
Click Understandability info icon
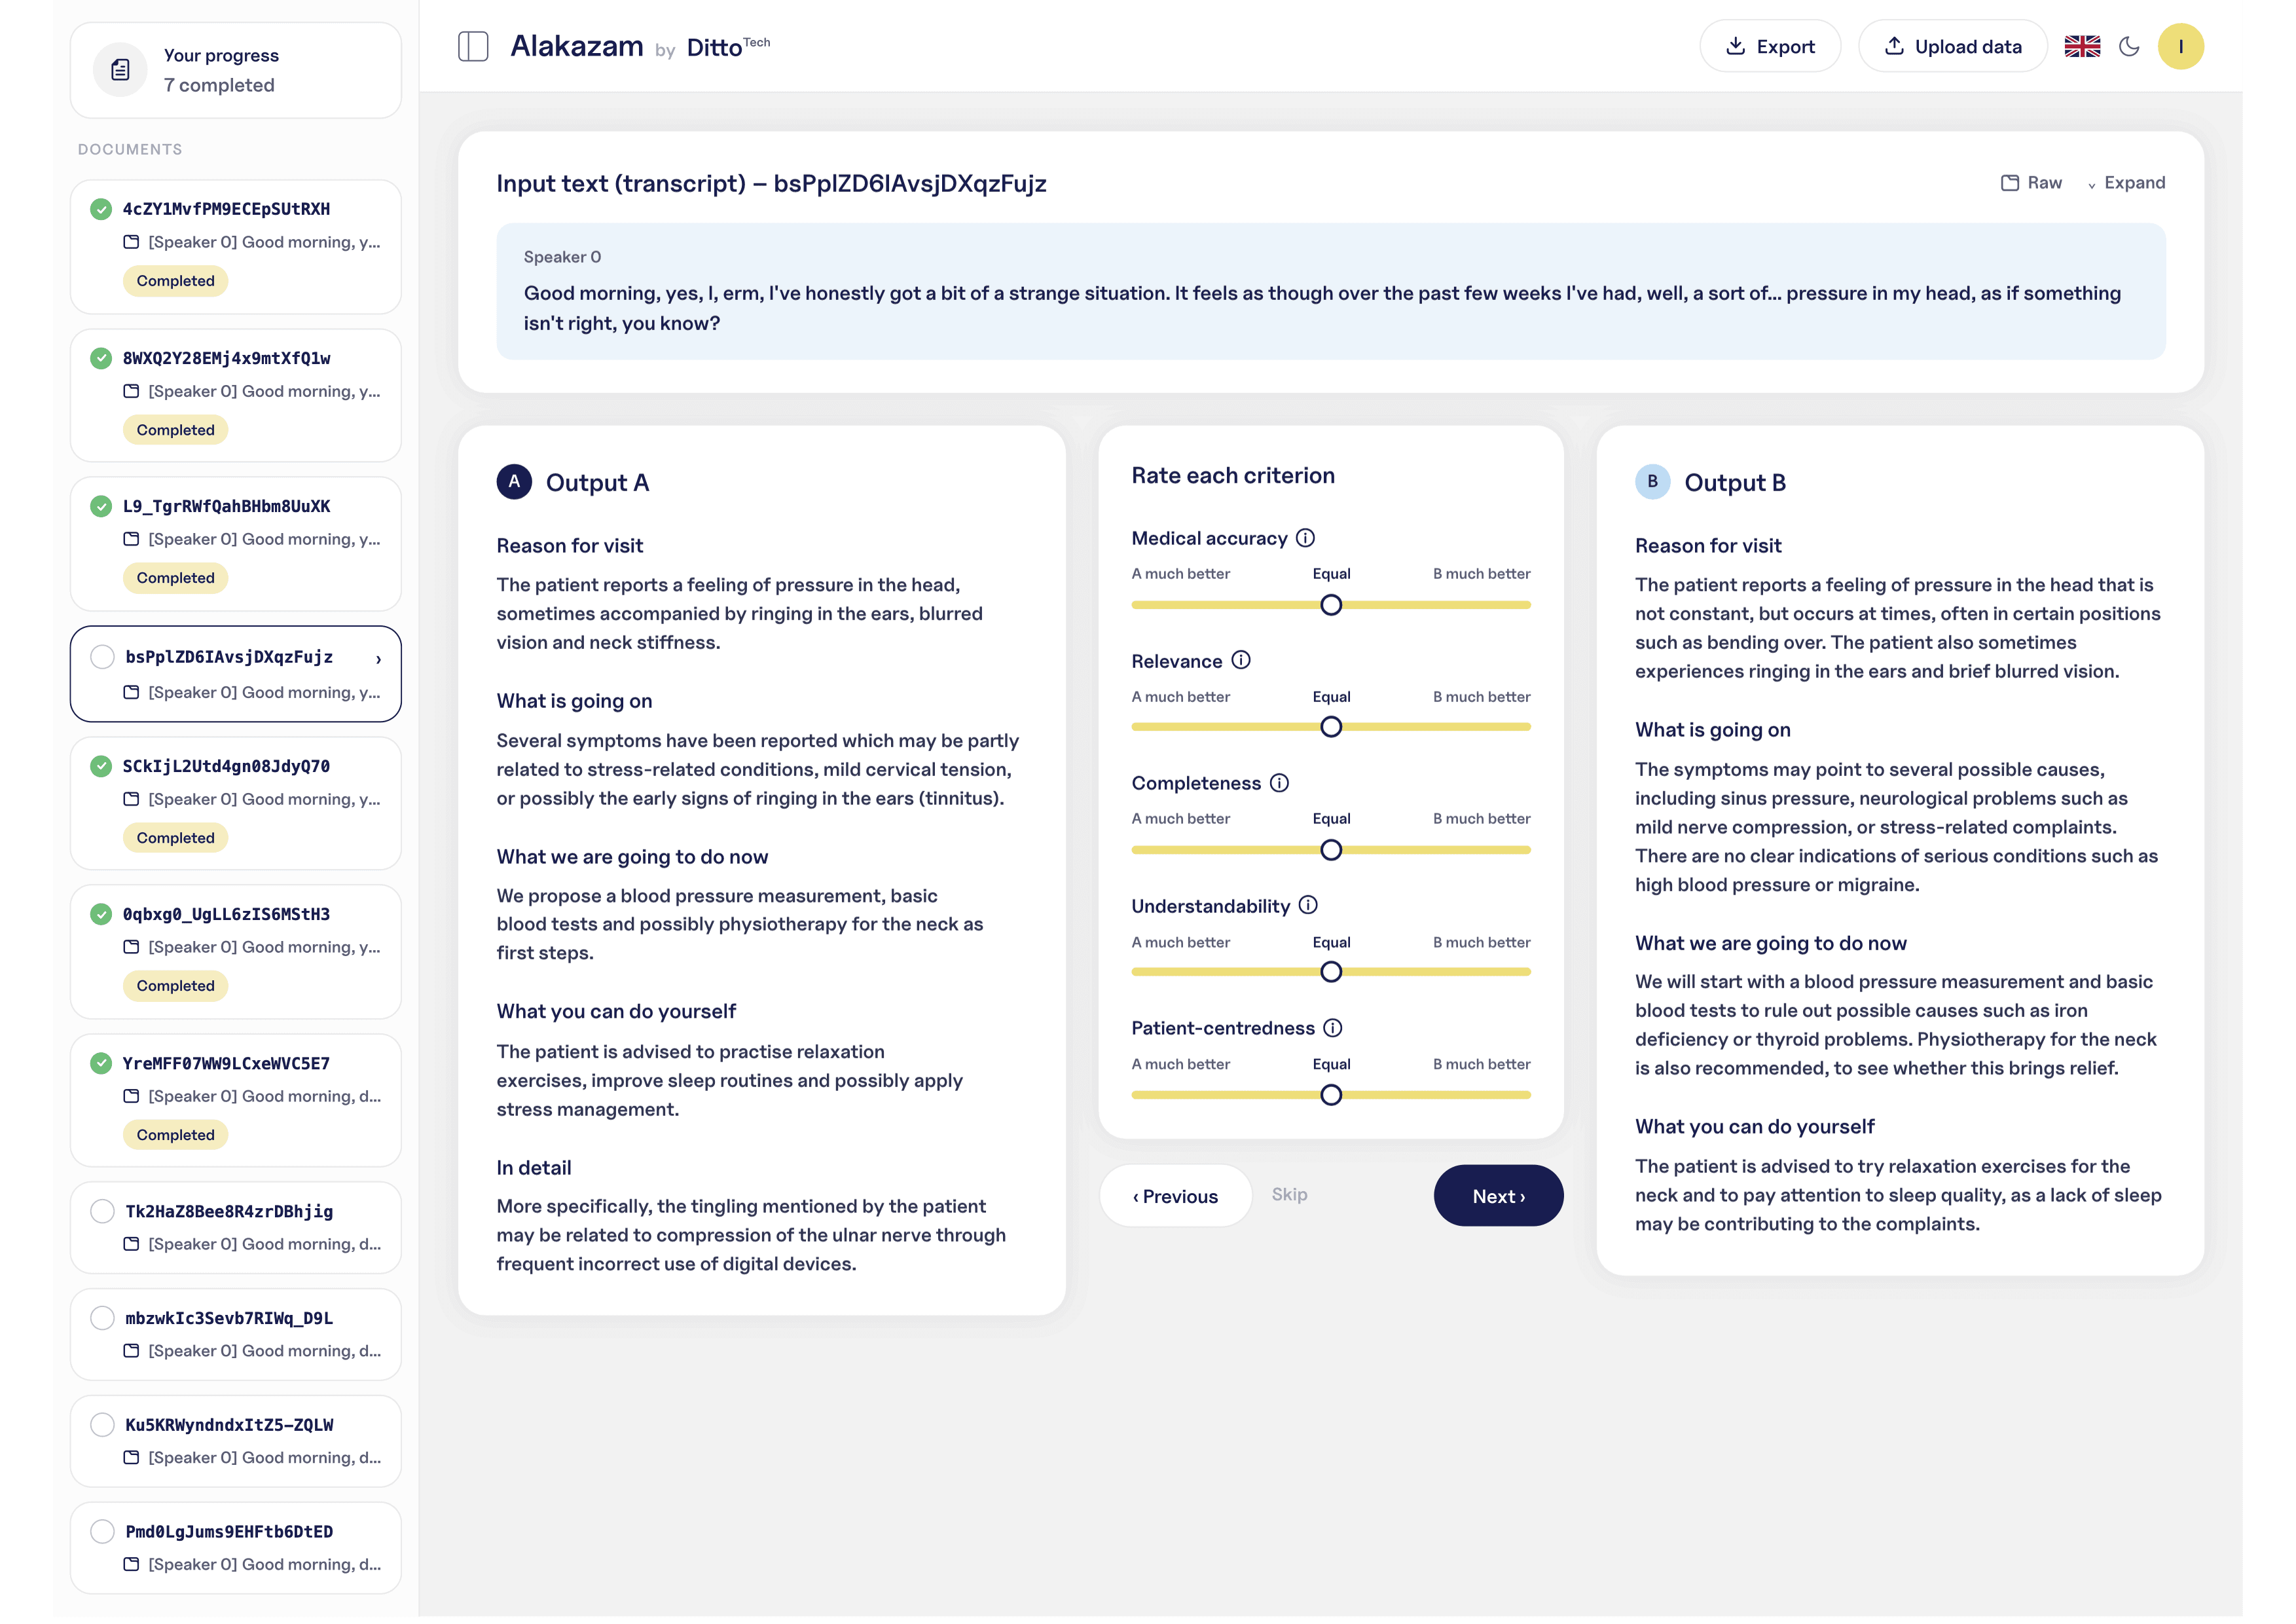[x=1308, y=905]
